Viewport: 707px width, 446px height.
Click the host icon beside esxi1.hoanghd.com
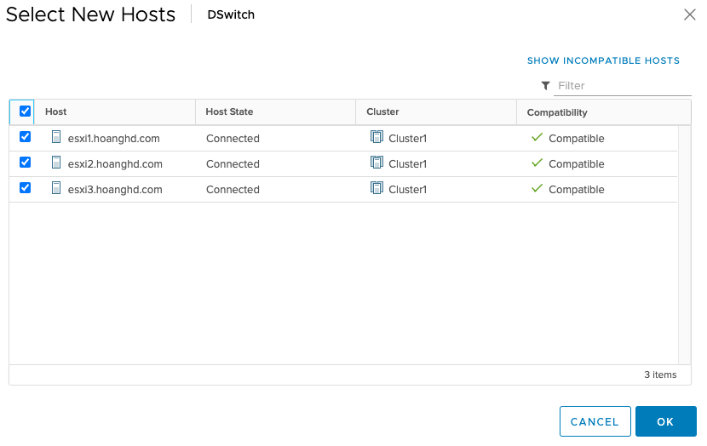point(56,137)
